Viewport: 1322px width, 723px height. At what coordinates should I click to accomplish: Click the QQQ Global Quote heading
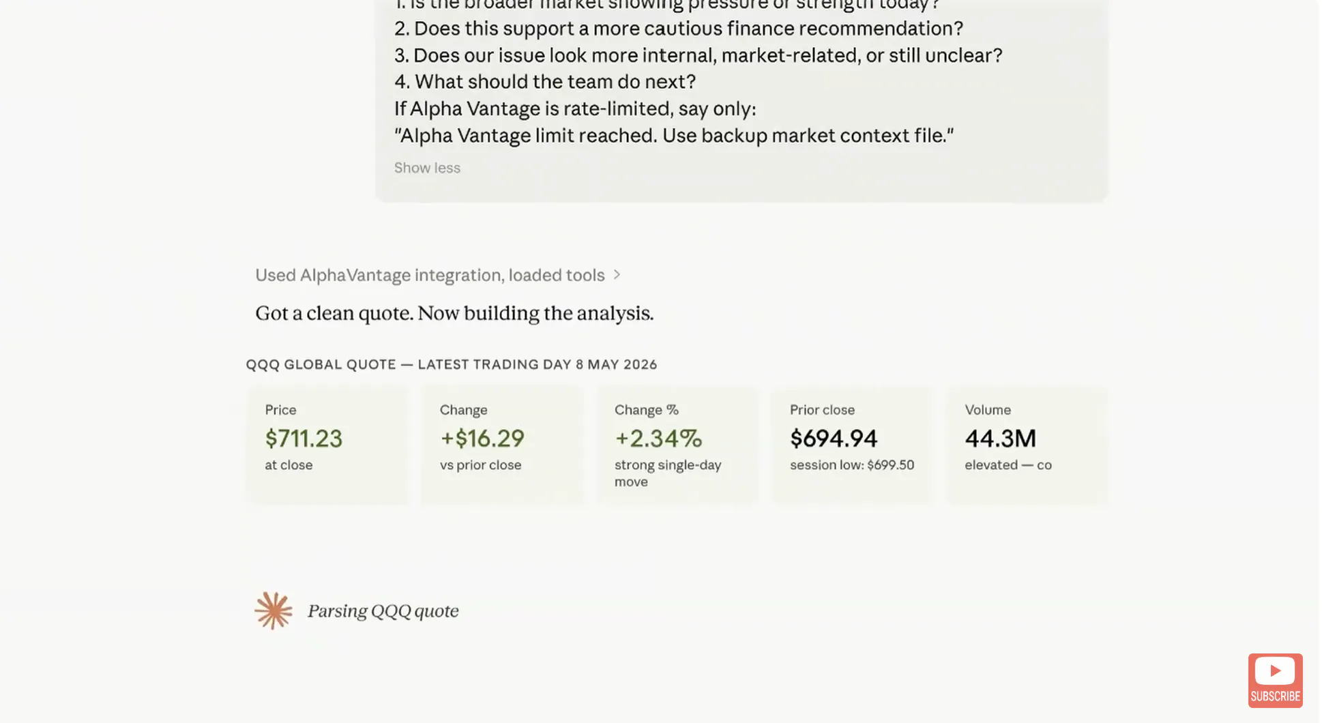[x=452, y=364]
